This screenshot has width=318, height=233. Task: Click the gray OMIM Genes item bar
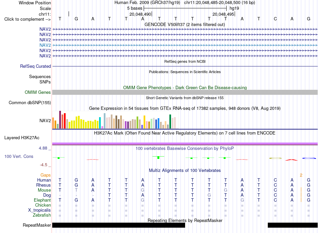[x=185, y=92]
